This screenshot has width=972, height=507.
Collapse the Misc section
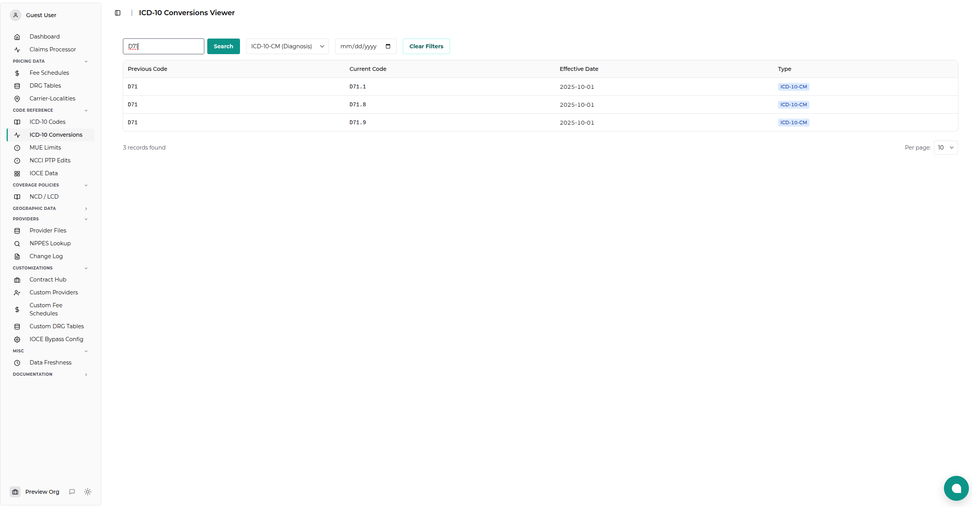click(x=86, y=351)
